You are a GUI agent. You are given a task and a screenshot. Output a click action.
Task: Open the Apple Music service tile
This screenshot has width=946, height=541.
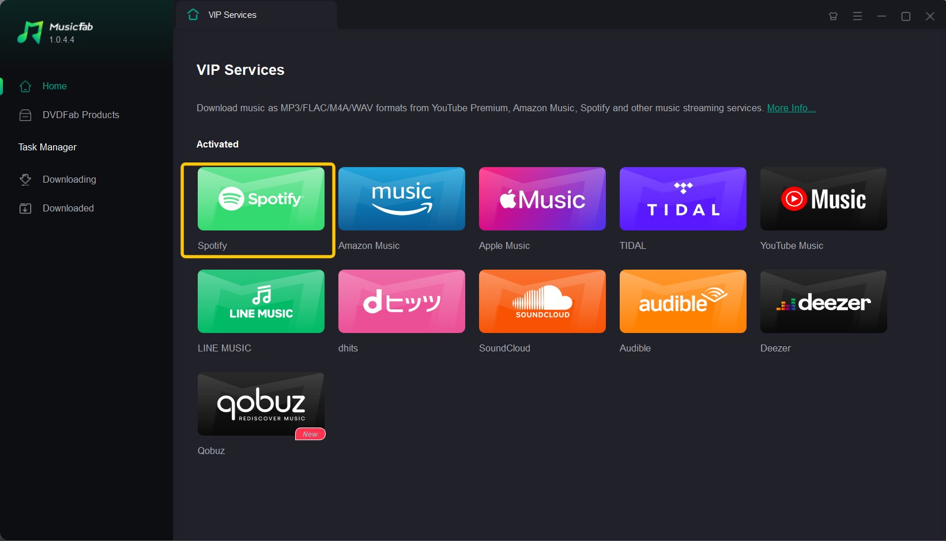tap(542, 199)
